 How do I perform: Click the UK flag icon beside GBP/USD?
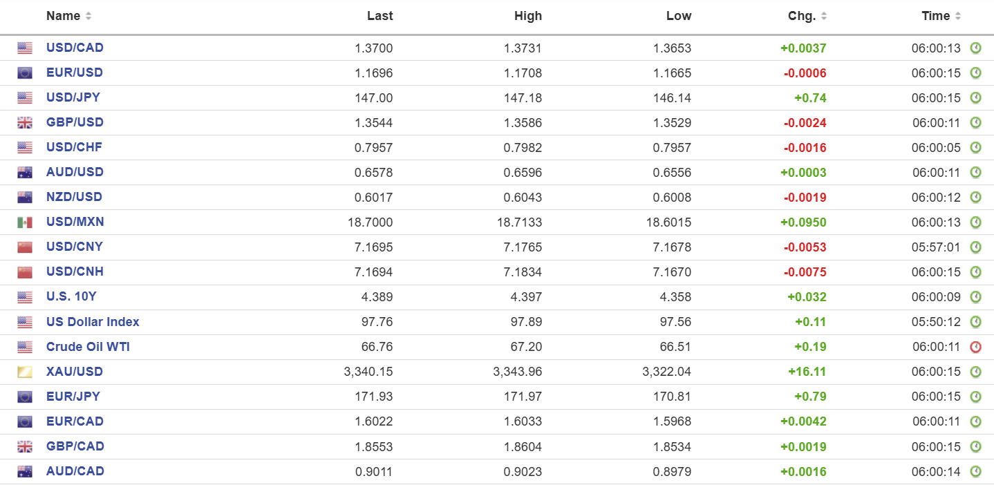(x=25, y=124)
